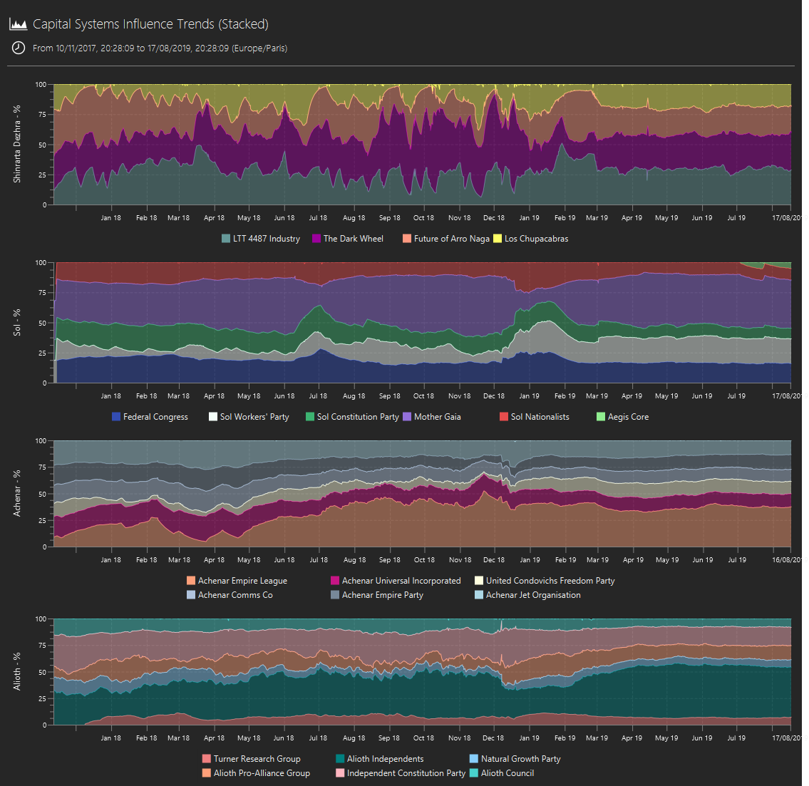Select the Independent Constitution Party swatch
Viewport: 809px width, 786px height.
pyautogui.click(x=340, y=773)
